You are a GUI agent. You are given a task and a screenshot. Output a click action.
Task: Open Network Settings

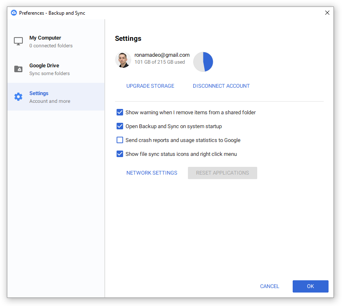pyautogui.click(x=152, y=173)
